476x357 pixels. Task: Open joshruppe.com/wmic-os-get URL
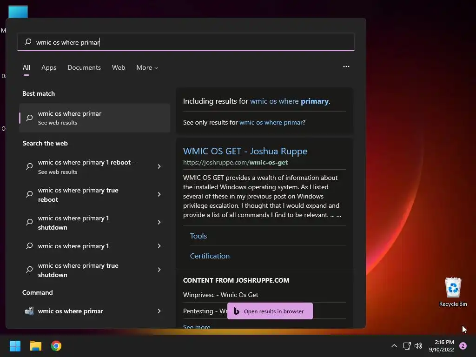235,162
